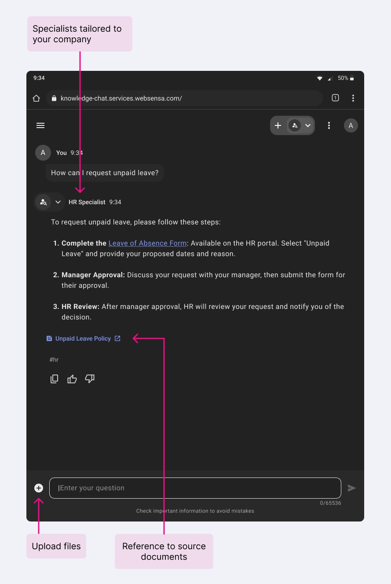Viewport: 391px width, 584px height.
Task: Open the hamburger navigation menu
Action: point(40,125)
